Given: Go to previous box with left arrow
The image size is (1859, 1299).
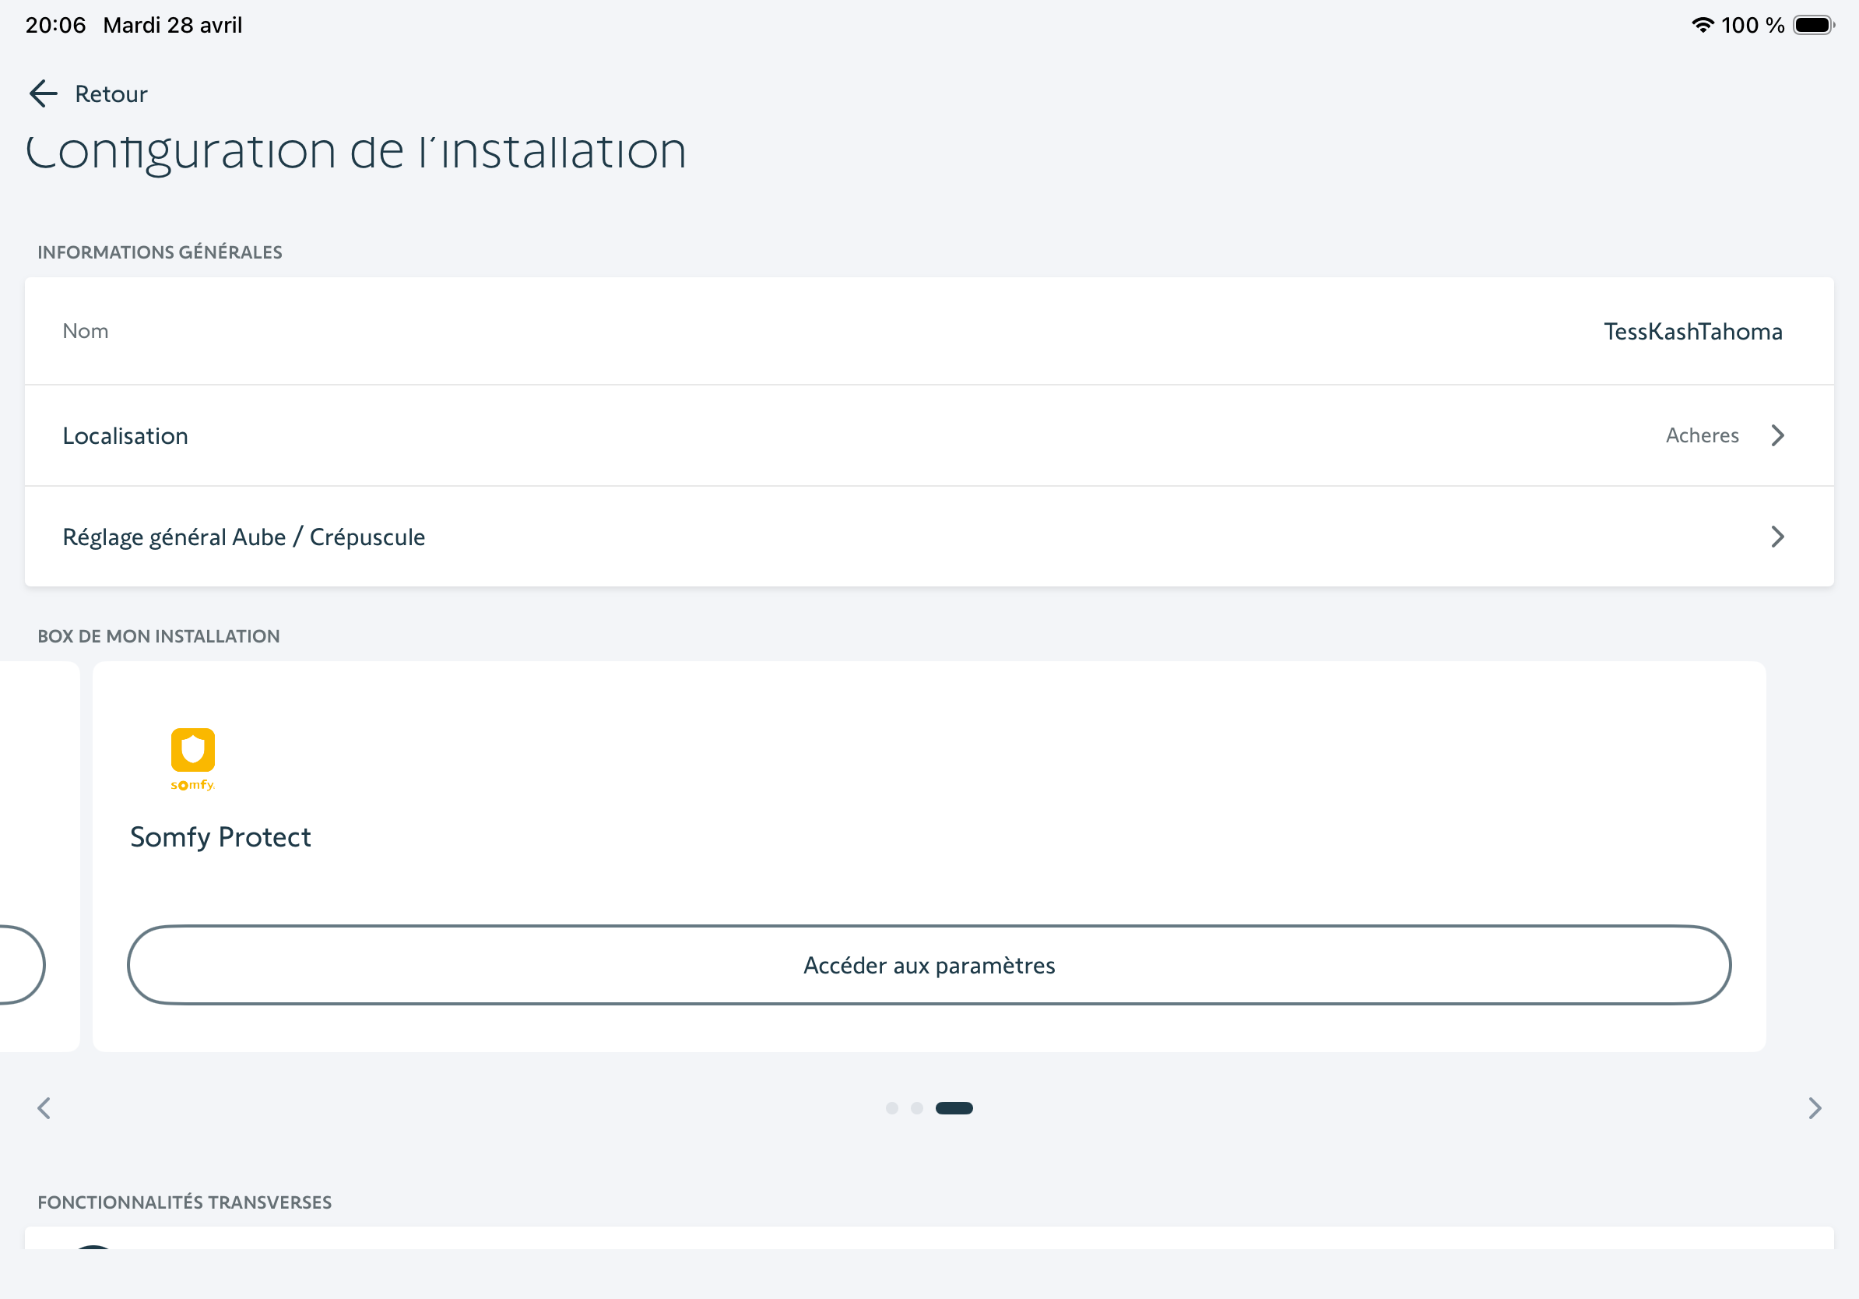Looking at the screenshot, I should coord(44,1108).
